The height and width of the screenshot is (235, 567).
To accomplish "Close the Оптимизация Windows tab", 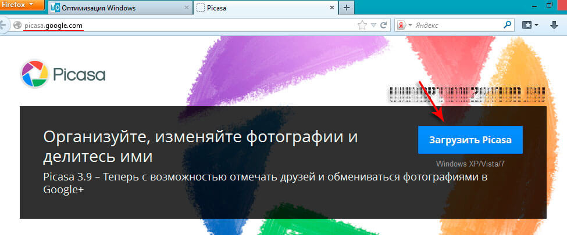I will coord(187,8).
